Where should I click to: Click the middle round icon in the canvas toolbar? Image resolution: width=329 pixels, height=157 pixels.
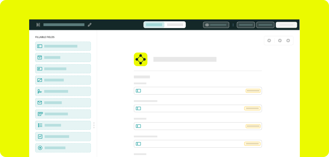pos(280,40)
